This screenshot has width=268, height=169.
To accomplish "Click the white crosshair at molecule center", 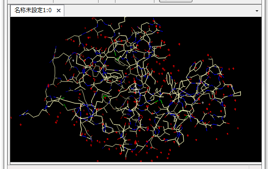I will point(136,89).
